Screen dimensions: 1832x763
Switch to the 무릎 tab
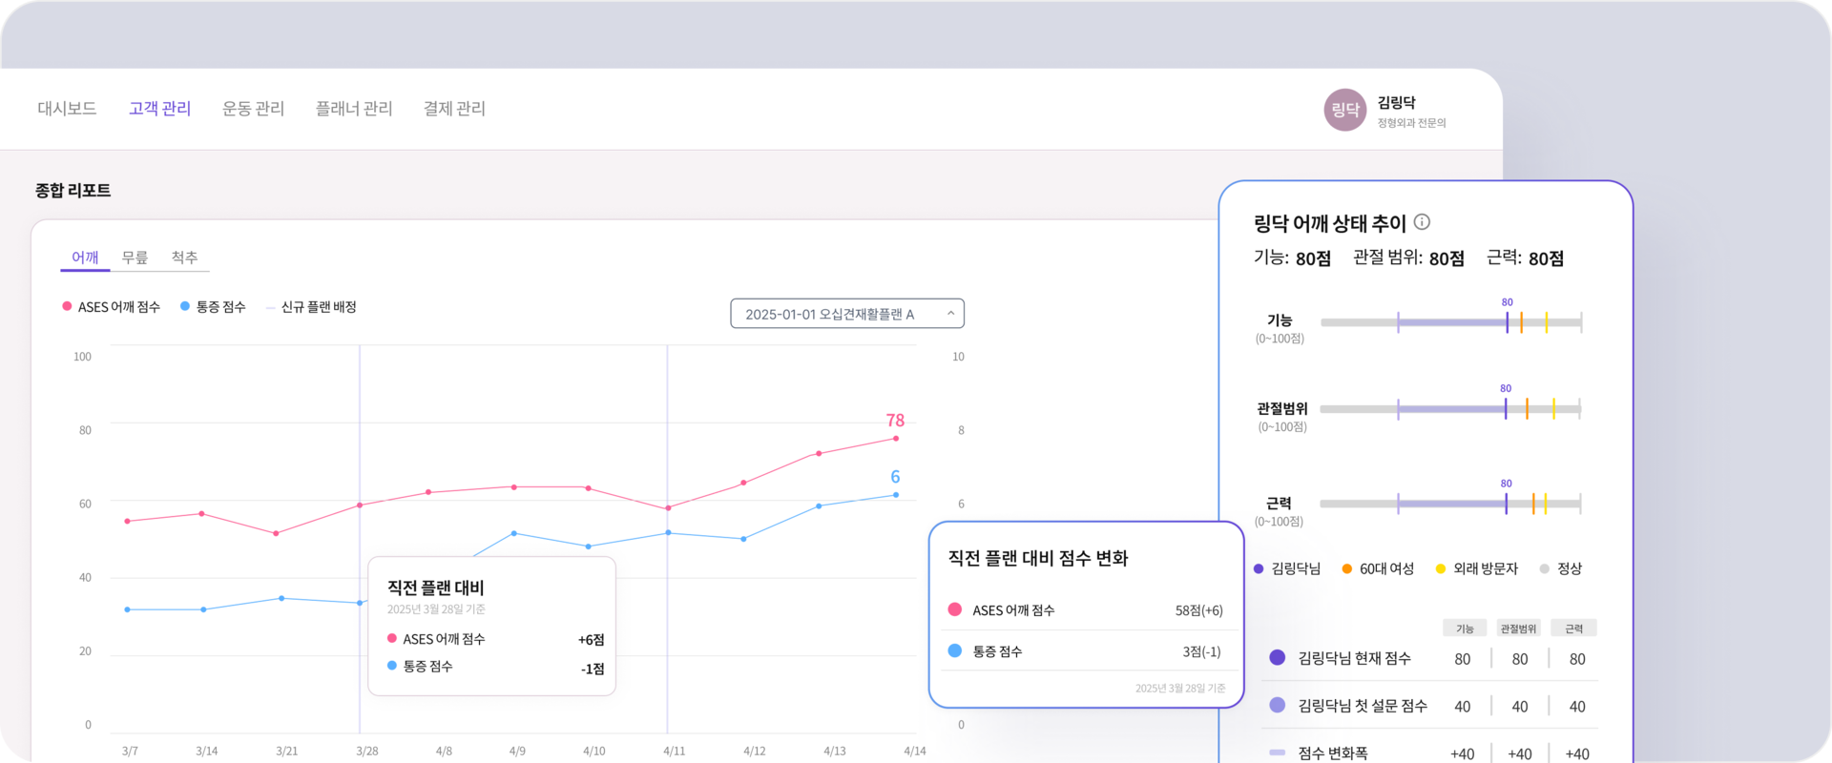[x=134, y=257]
